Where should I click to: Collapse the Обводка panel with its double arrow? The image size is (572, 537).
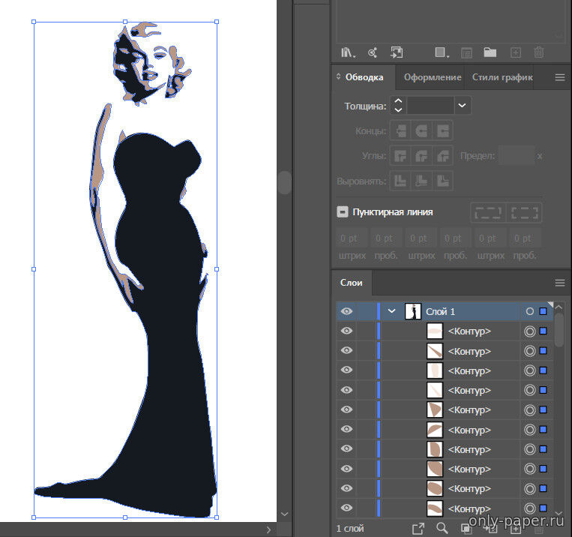338,77
